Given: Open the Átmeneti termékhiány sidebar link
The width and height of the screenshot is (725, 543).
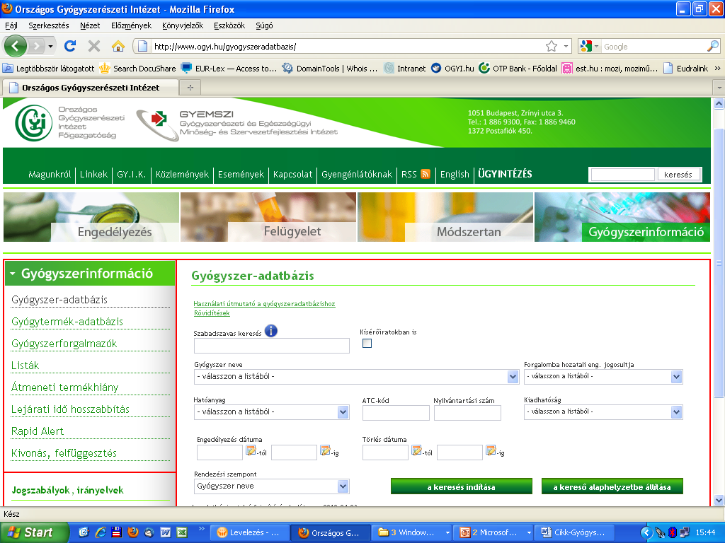Looking at the screenshot, I should click(64, 387).
